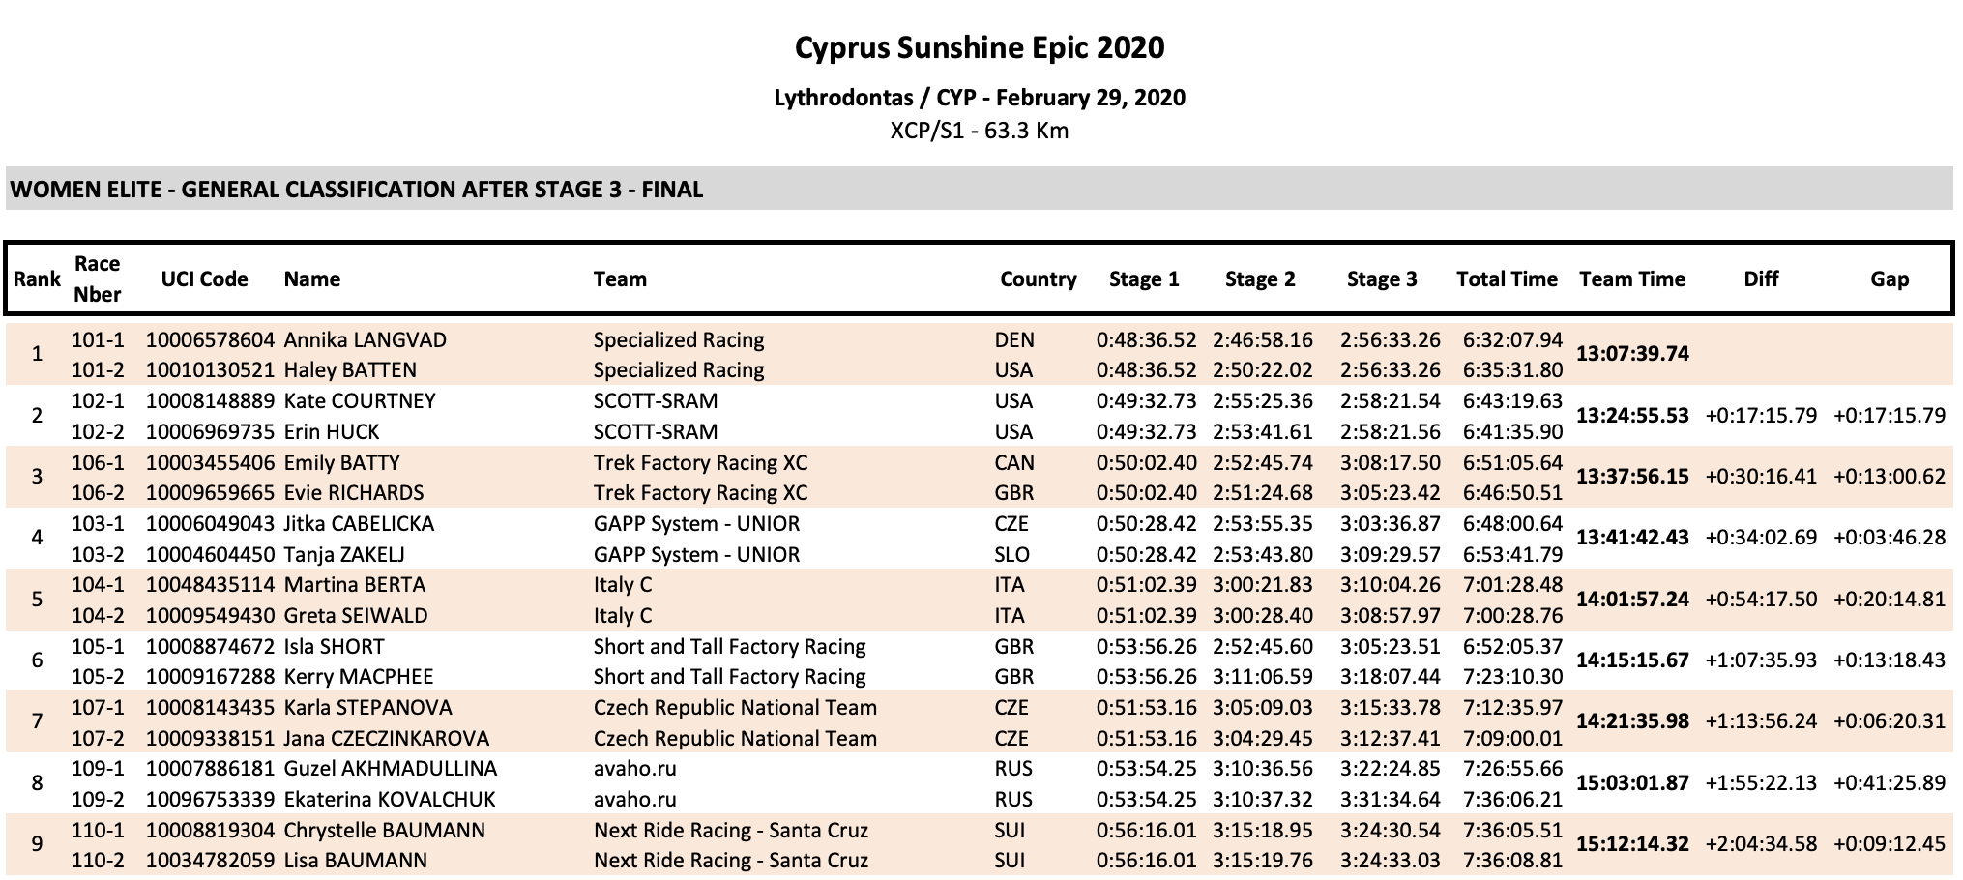Select rider Kate COURTNEY
This screenshot has width=1963, height=880.
(x=359, y=401)
